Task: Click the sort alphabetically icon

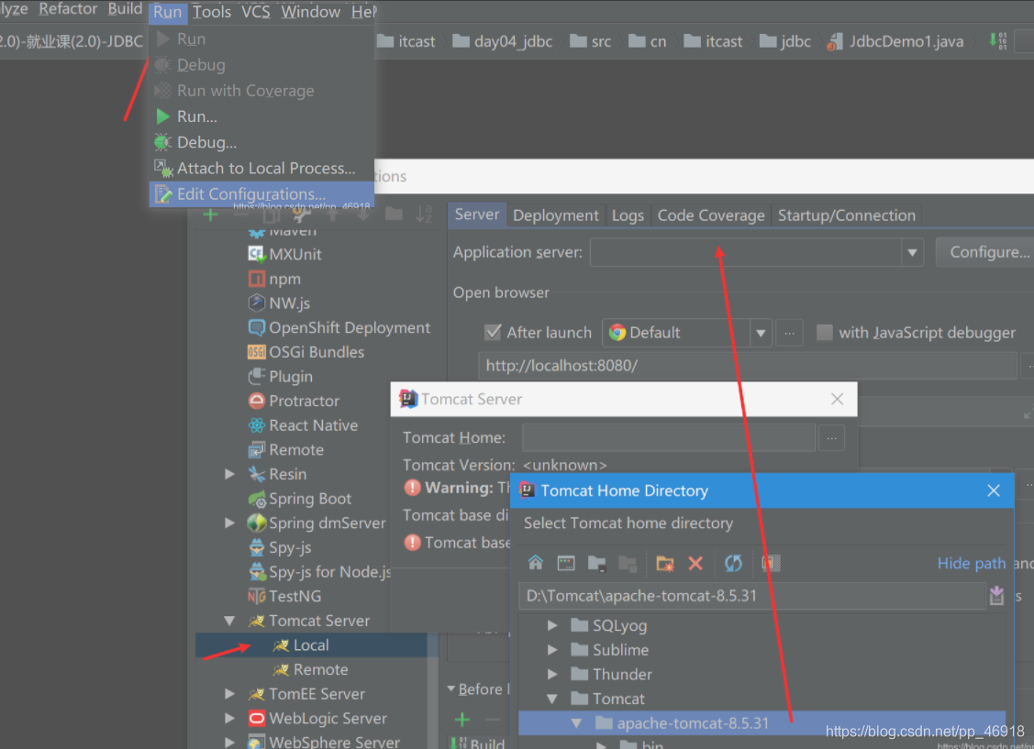Action: point(424,215)
